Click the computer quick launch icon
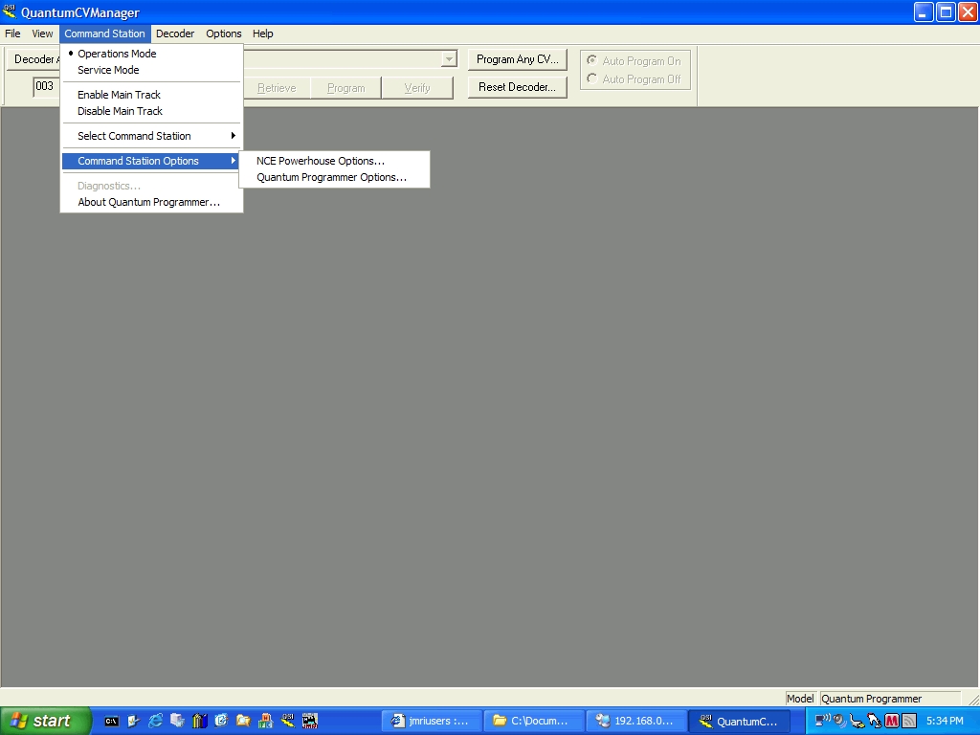 (177, 722)
